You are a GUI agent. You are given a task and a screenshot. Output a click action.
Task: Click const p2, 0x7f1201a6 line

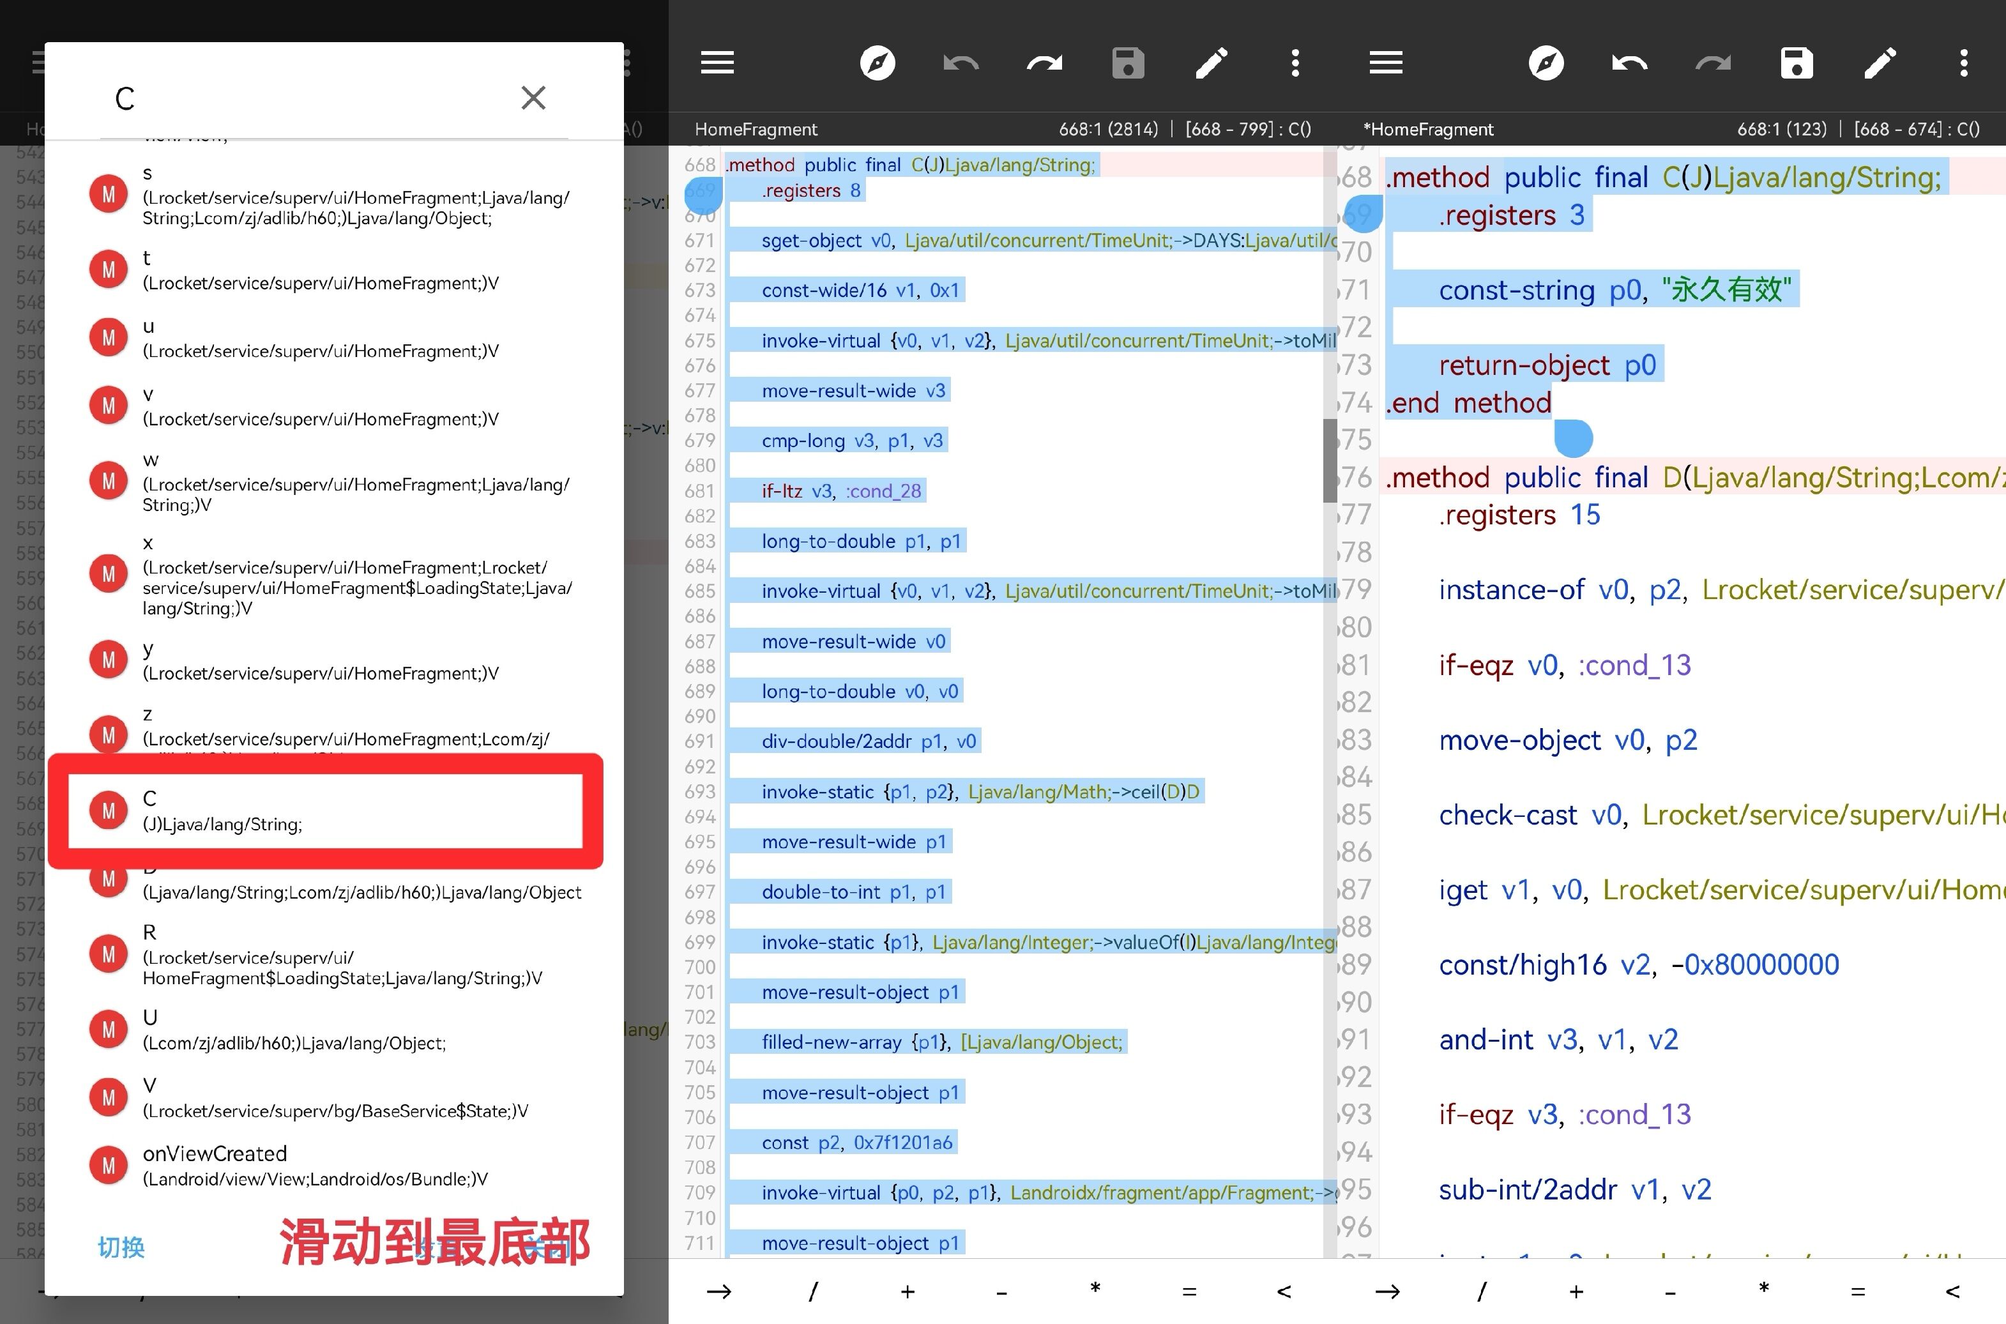857,1143
